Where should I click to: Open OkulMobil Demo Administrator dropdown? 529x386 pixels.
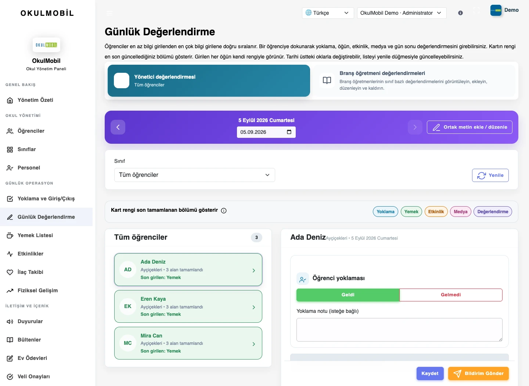(x=402, y=13)
